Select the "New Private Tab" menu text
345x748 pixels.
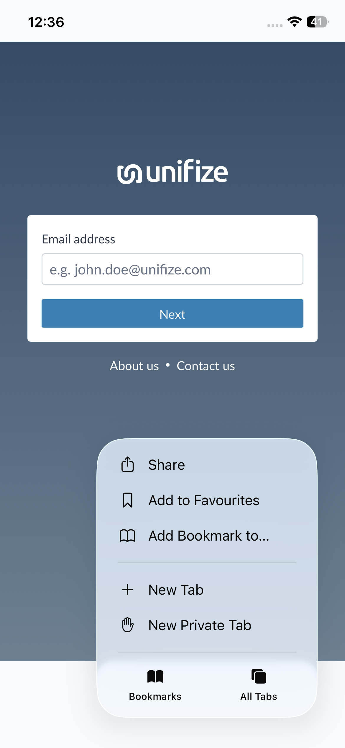tap(200, 625)
